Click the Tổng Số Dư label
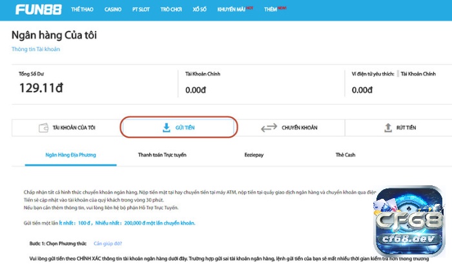The width and height of the screenshot is (452, 264). pyautogui.click(x=32, y=74)
